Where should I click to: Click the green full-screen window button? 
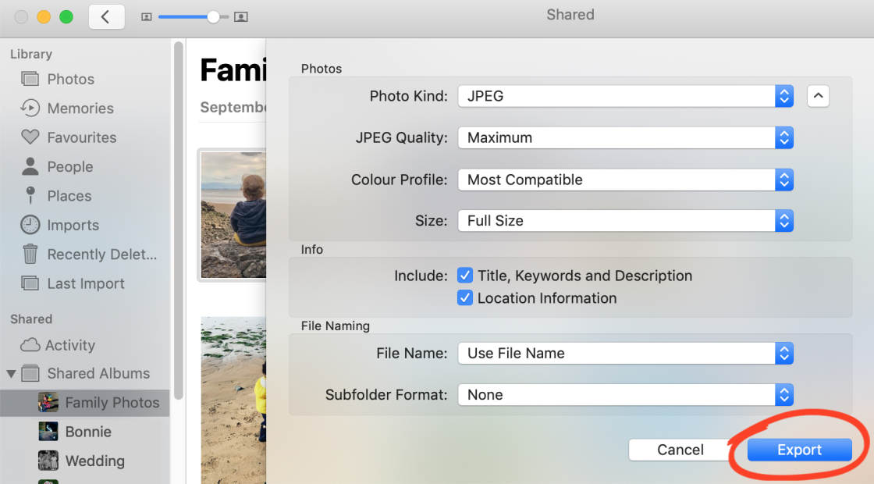point(66,16)
